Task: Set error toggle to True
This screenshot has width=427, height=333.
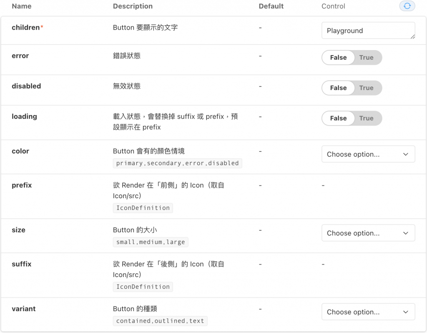Action: pos(366,58)
